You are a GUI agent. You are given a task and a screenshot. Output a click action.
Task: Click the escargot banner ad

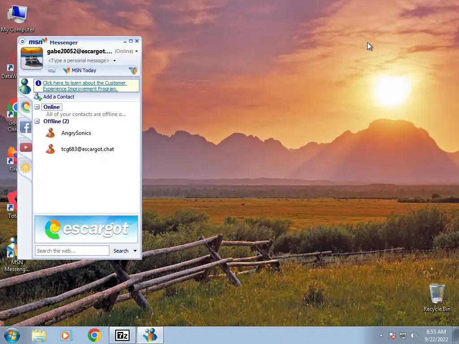coord(87,229)
